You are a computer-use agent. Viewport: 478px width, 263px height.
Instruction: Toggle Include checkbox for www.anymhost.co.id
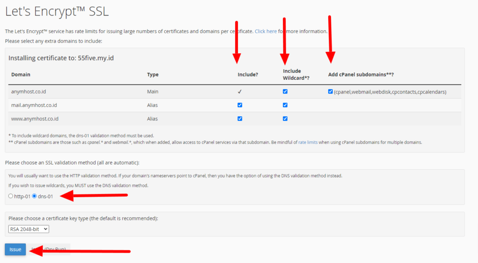tap(240, 119)
